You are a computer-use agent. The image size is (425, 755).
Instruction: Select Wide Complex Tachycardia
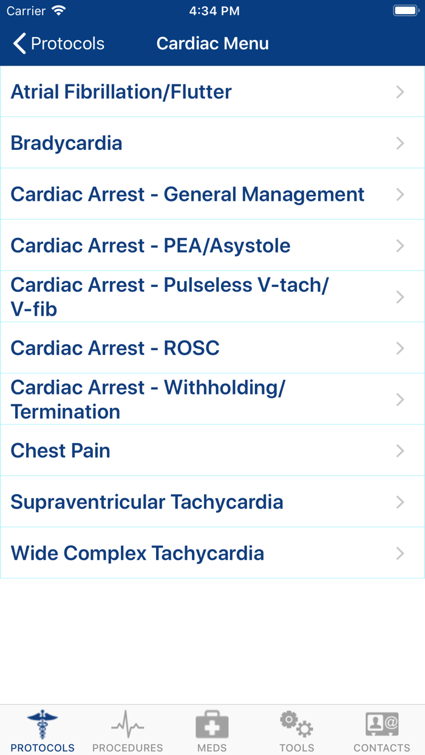tap(137, 554)
